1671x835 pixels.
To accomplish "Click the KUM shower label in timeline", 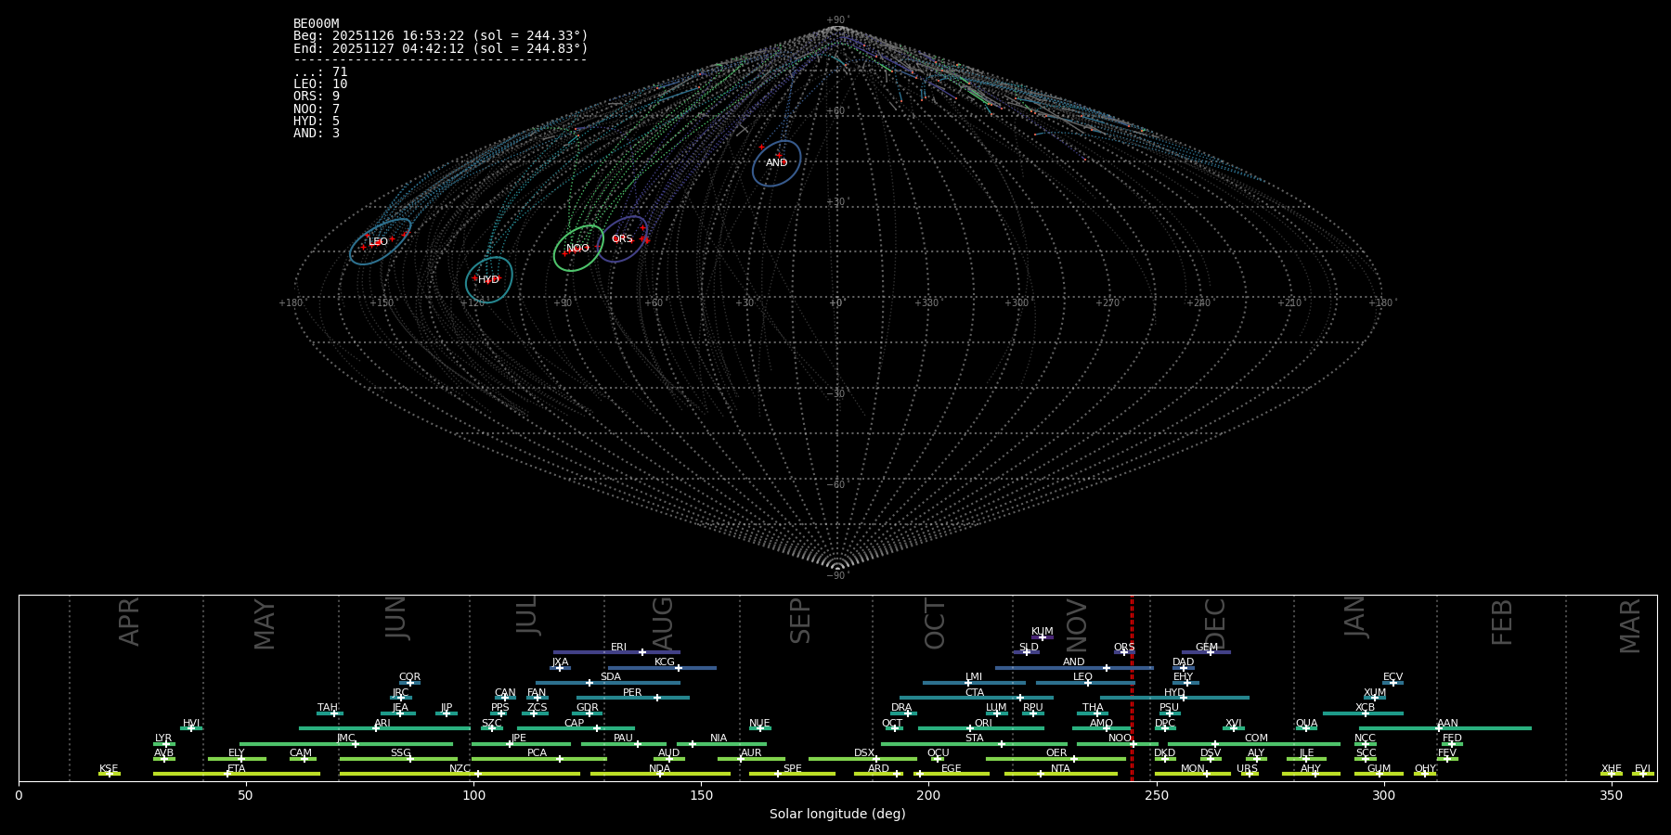I will point(1042,632).
